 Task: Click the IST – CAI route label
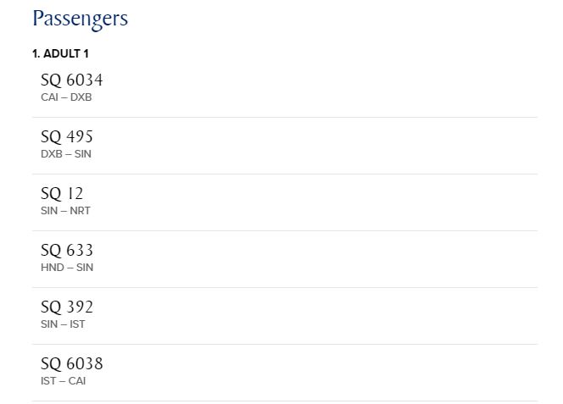(64, 381)
